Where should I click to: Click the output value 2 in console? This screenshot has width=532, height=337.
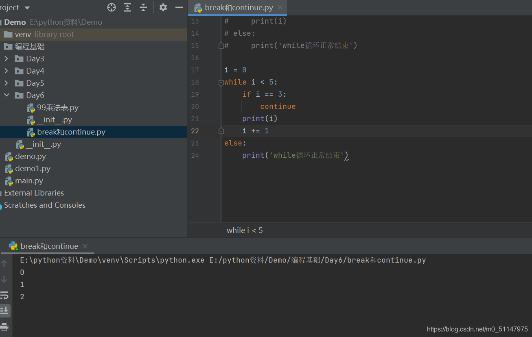pos(22,297)
